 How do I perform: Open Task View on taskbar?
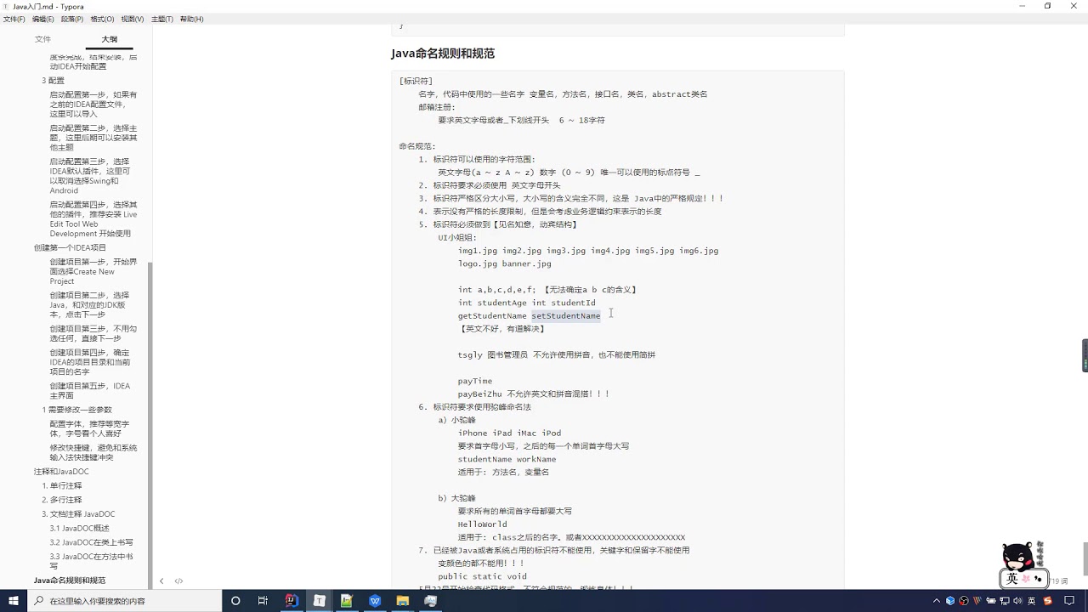[x=263, y=601]
